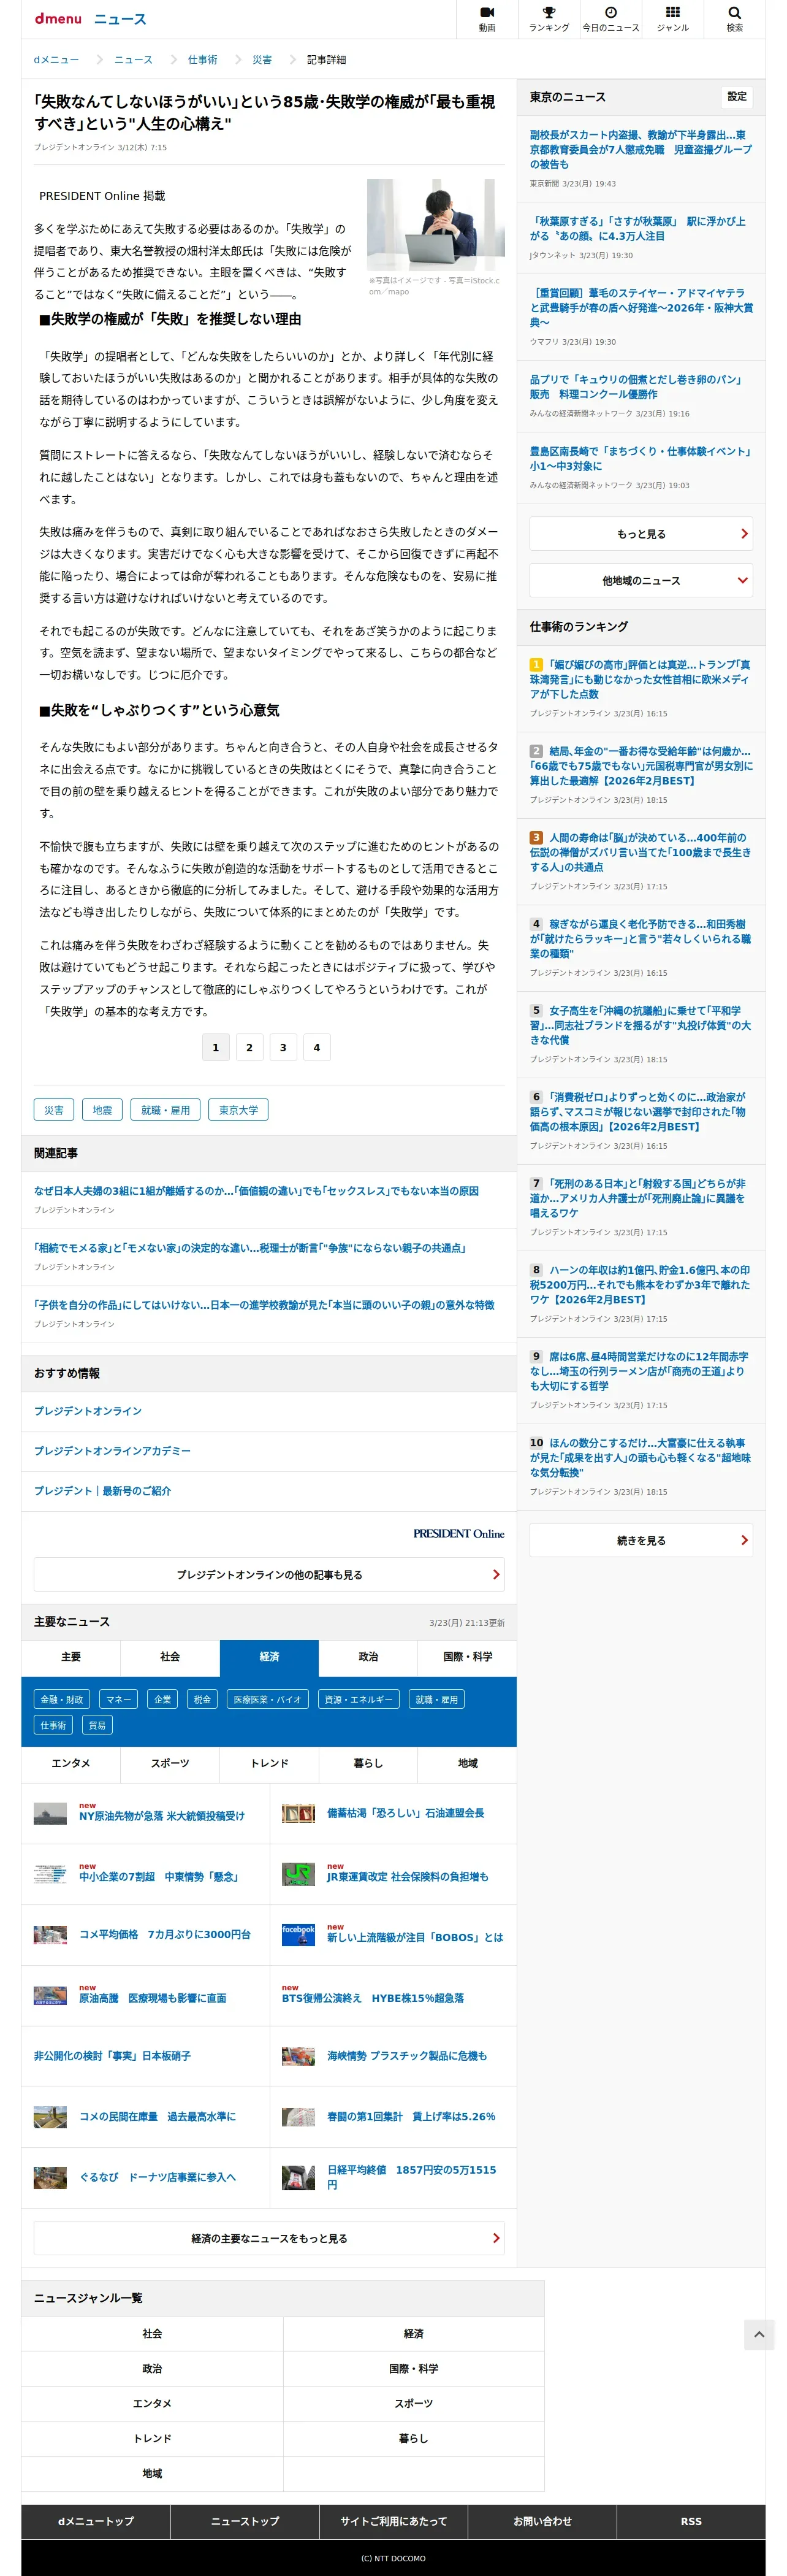
Task: Open the 検索 magnifier icon
Action: [x=734, y=19]
